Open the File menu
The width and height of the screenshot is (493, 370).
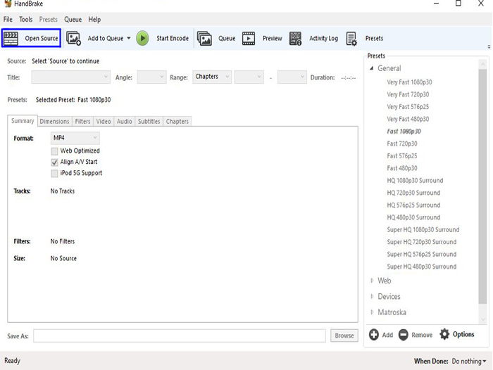coord(8,20)
